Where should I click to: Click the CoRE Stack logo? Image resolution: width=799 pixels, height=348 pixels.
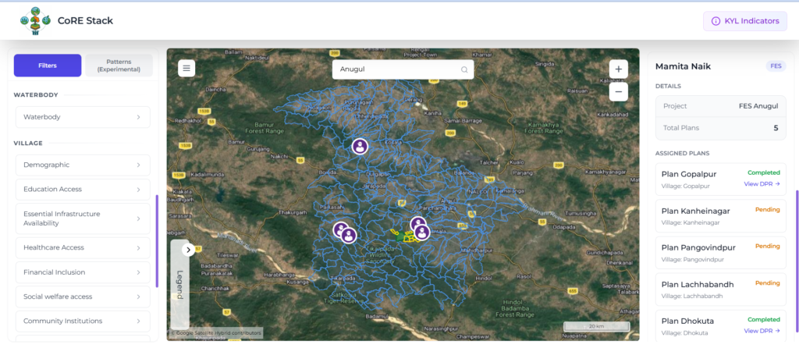35,21
